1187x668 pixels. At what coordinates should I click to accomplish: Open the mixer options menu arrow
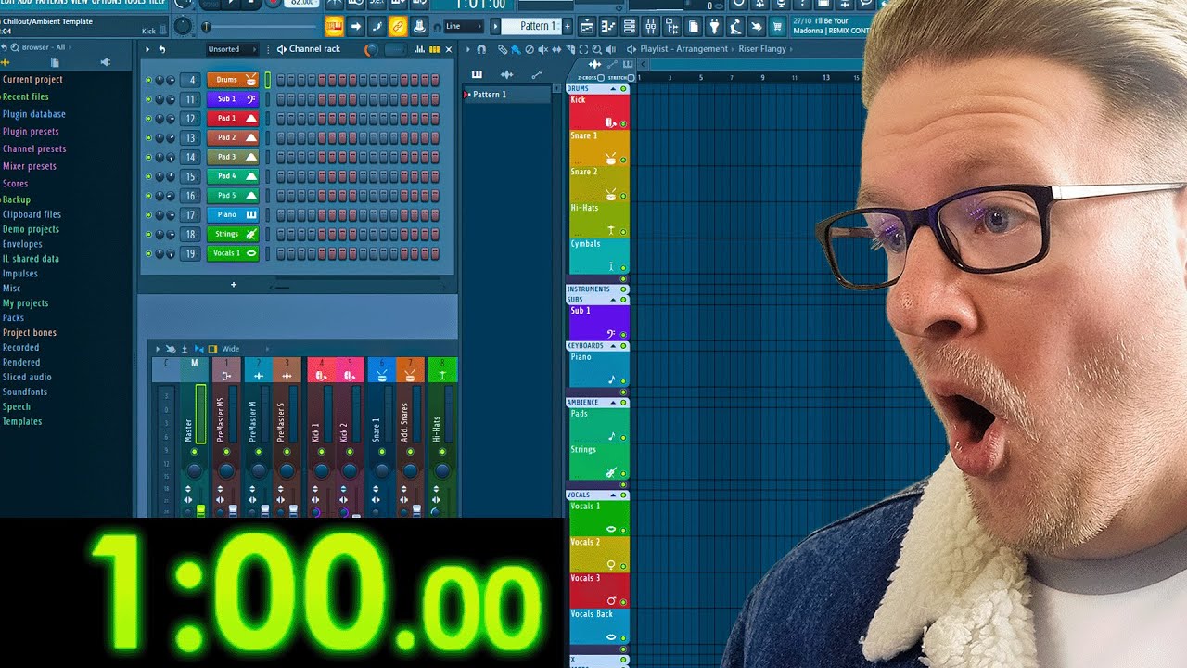pos(157,349)
